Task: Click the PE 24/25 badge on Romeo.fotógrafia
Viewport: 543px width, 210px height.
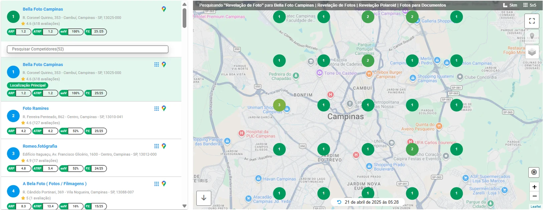Action: 96,169
